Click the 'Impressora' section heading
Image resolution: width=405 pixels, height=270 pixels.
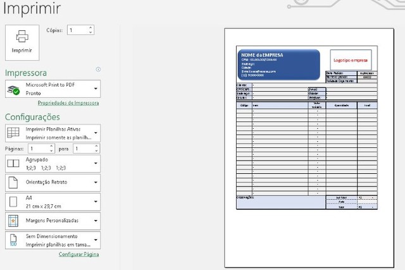pos(26,73)
